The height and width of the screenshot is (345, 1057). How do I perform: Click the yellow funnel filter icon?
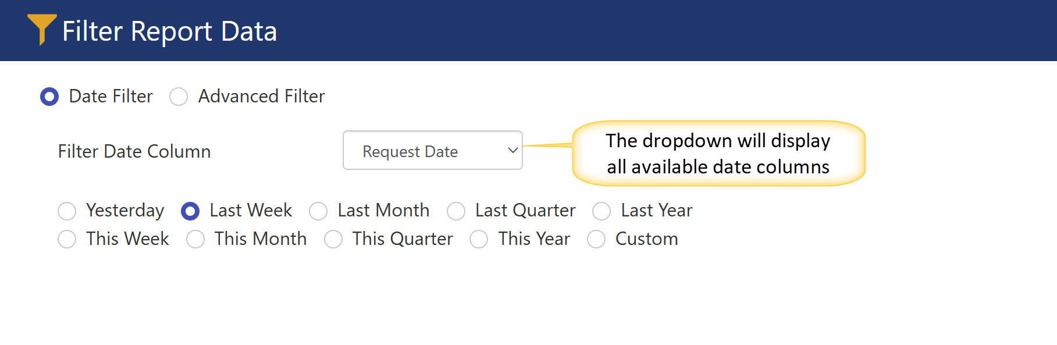(41, 28)
